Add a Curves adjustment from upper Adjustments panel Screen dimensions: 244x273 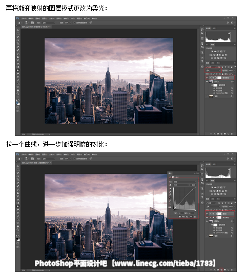218,52
